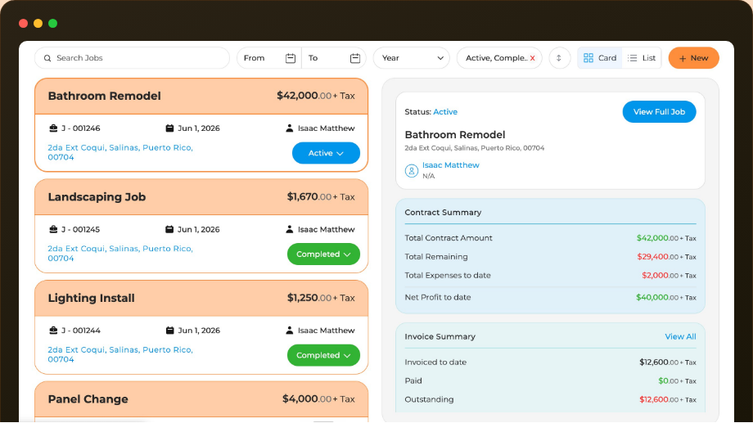The width and height of the screenshot is (753, 423).
Task: Switch to List view
Action: click(642, 58)
